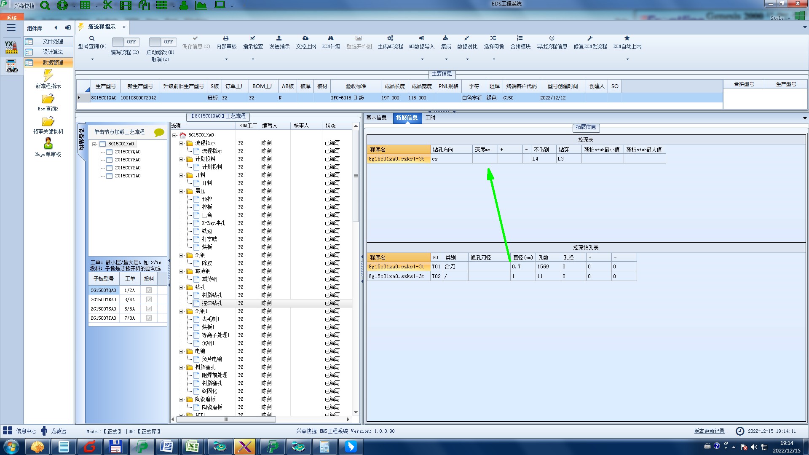Image resolution: width=809 pixels, height=455 pixels.
Task: Open dropdown arrow under 选择母板
Action: coord(494,59)
